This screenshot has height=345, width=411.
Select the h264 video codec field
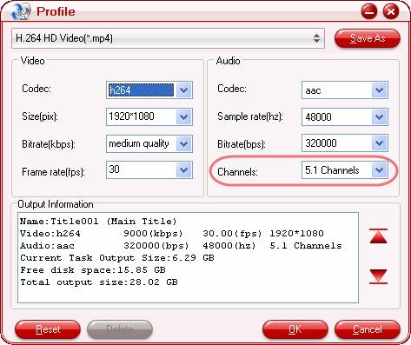(x=142, y=90)
